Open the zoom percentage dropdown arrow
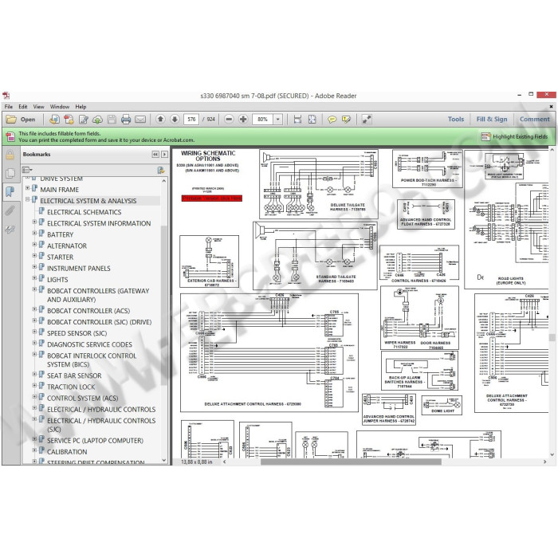The width and height of the screenshot is (558, 558). coord(278,120)
